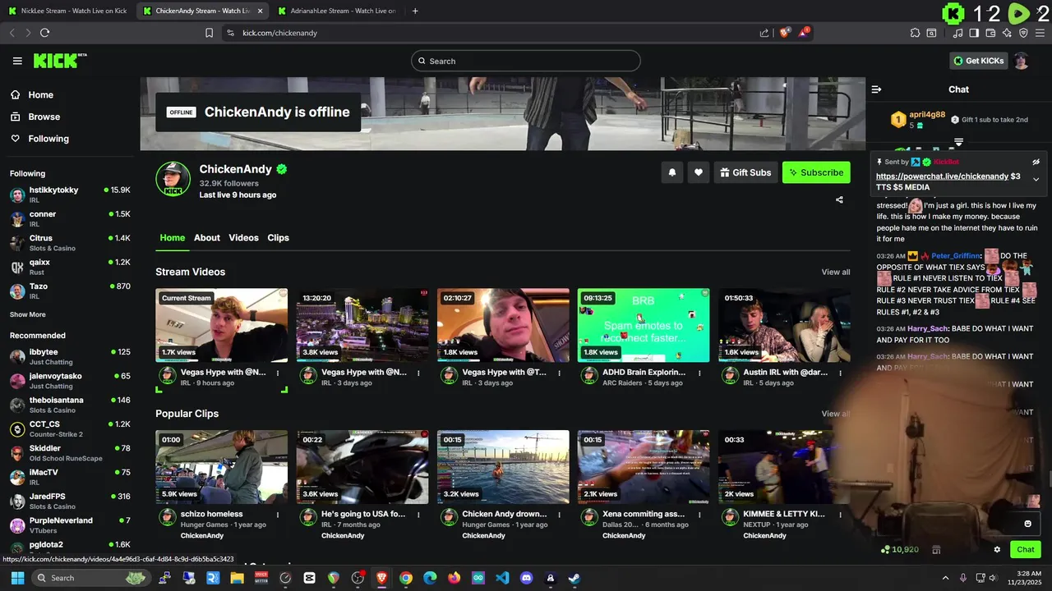Open chat settings gear icon
The image size is (1052, 591).
pos(997,550)
